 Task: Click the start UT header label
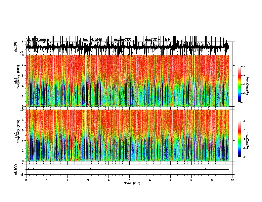pos(160,40)
